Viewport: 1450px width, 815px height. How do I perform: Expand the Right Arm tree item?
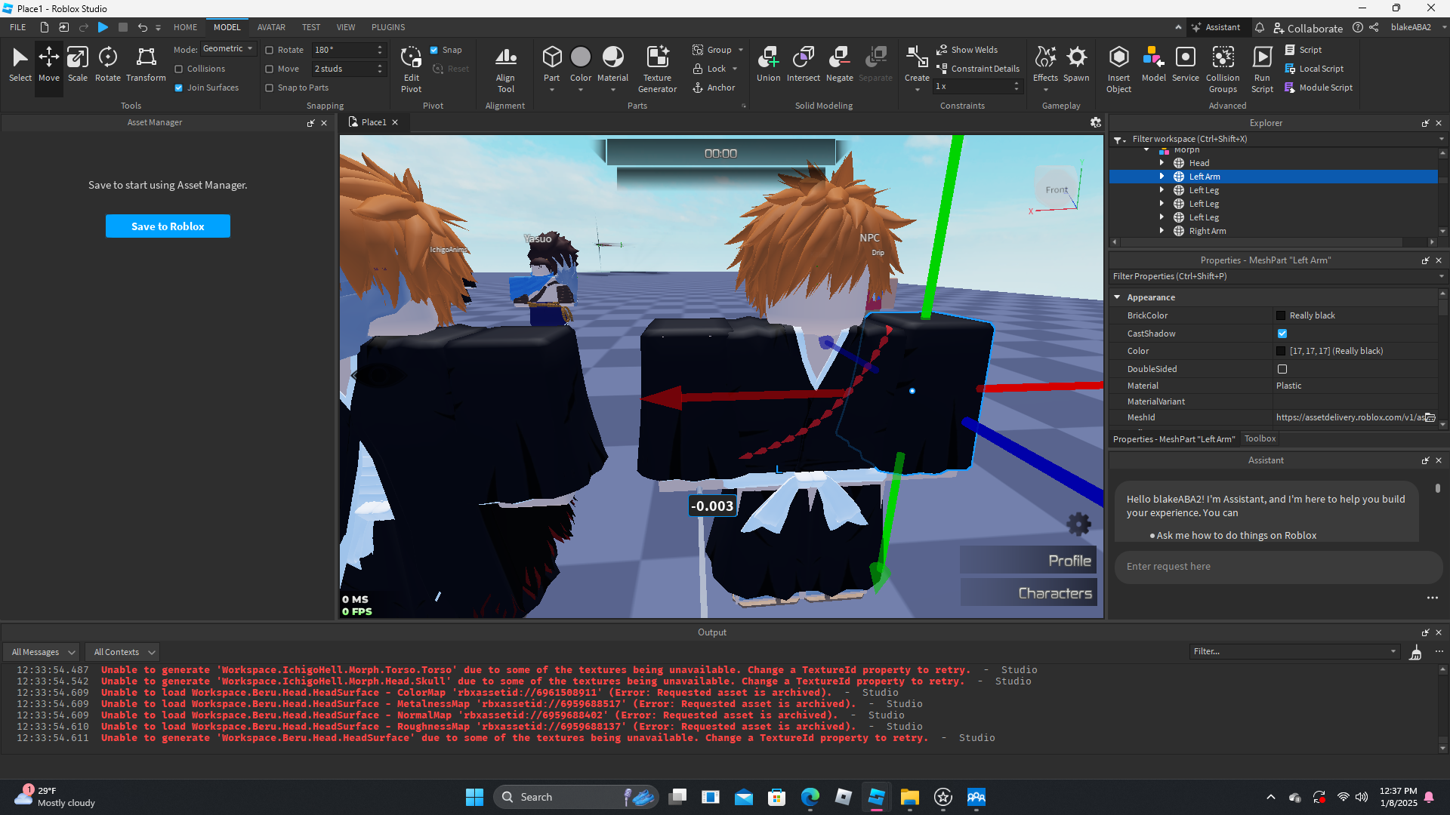pos(1162,231)
